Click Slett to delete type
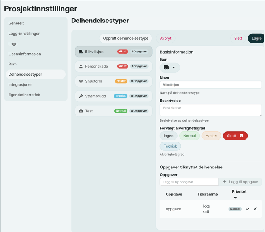265x232 pixels. pos(238,38)
